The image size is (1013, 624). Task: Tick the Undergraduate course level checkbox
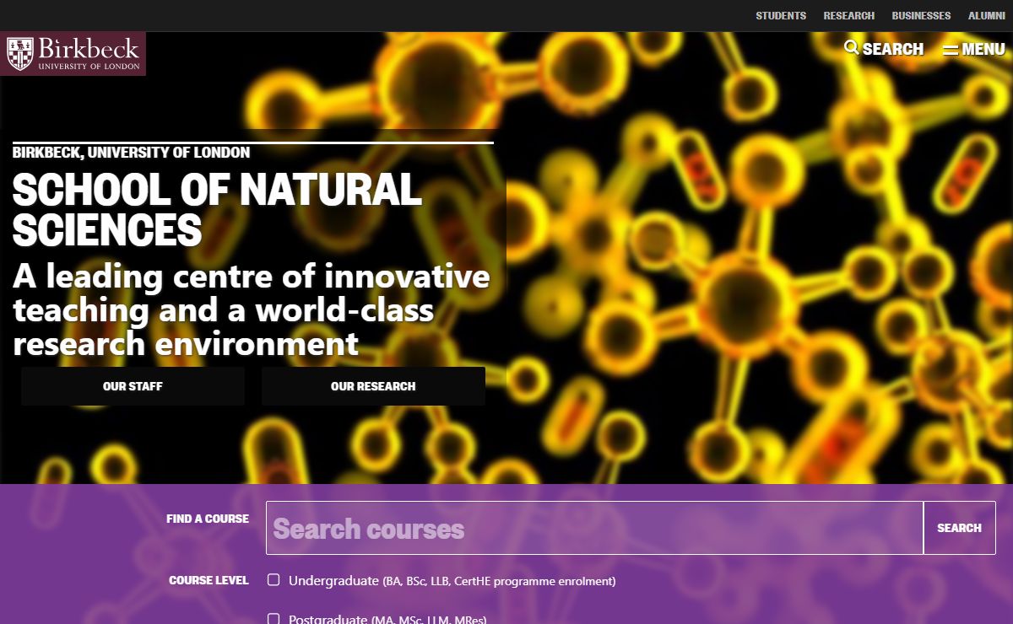(x=274, y=579)
